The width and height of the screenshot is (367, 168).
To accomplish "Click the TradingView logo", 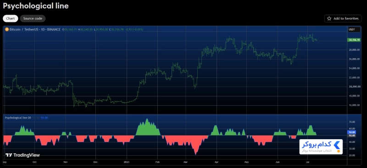I will [22, 155].
